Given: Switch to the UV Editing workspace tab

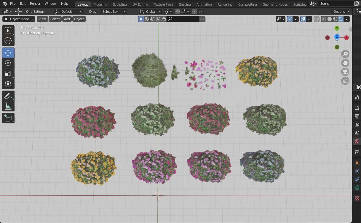Looking at the screenshot, I should coord(140,4).
